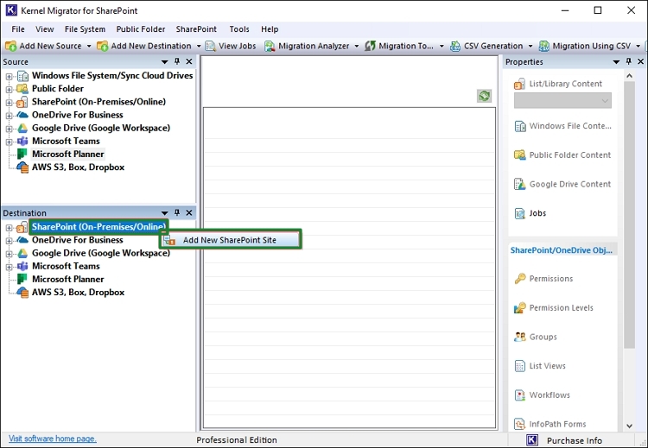
Task: Open the Tools menu
Action: pos(239,29)
